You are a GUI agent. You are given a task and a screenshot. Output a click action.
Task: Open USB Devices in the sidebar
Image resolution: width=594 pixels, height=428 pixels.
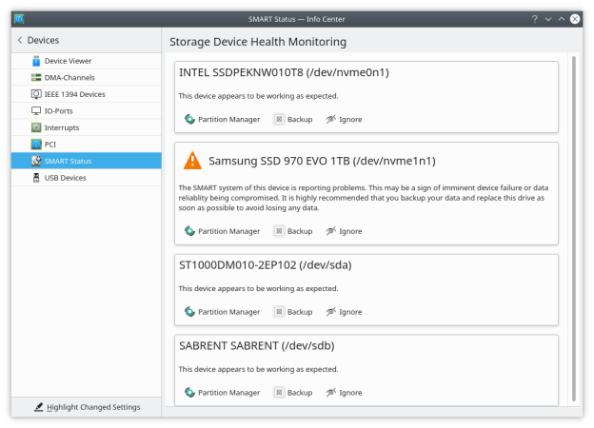tap(65, 177)
